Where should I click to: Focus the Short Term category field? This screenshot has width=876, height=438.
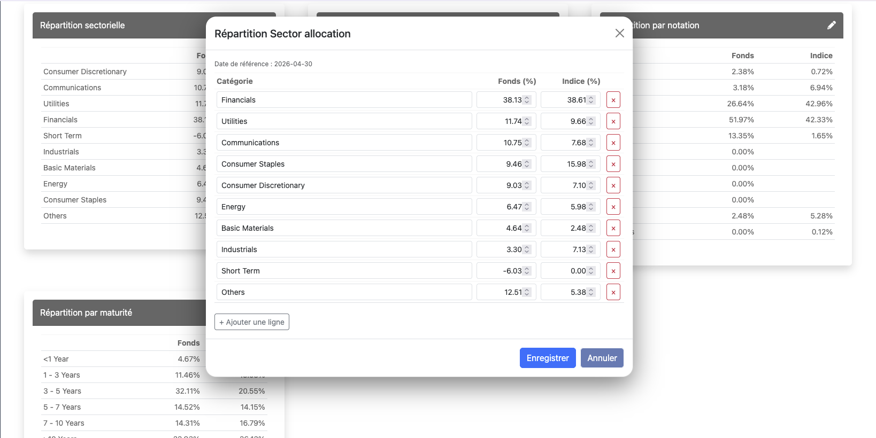[344, 271]
